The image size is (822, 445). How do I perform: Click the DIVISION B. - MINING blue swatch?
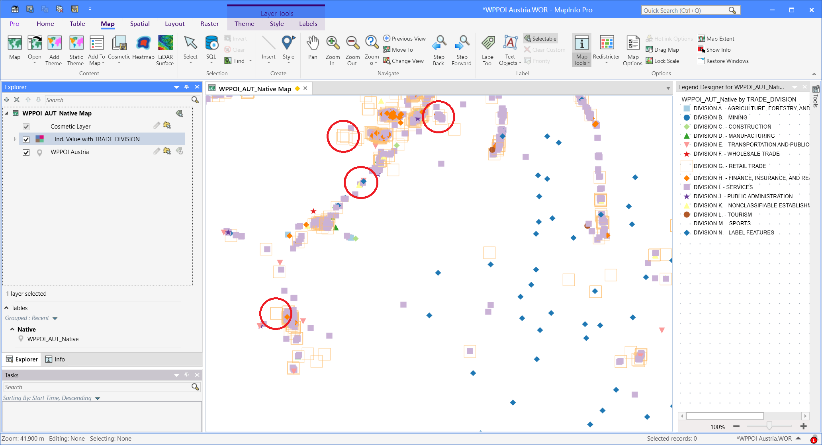(x=687, y=117)
